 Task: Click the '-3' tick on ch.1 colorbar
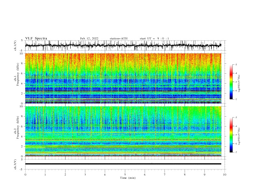[x=235, y=65]
